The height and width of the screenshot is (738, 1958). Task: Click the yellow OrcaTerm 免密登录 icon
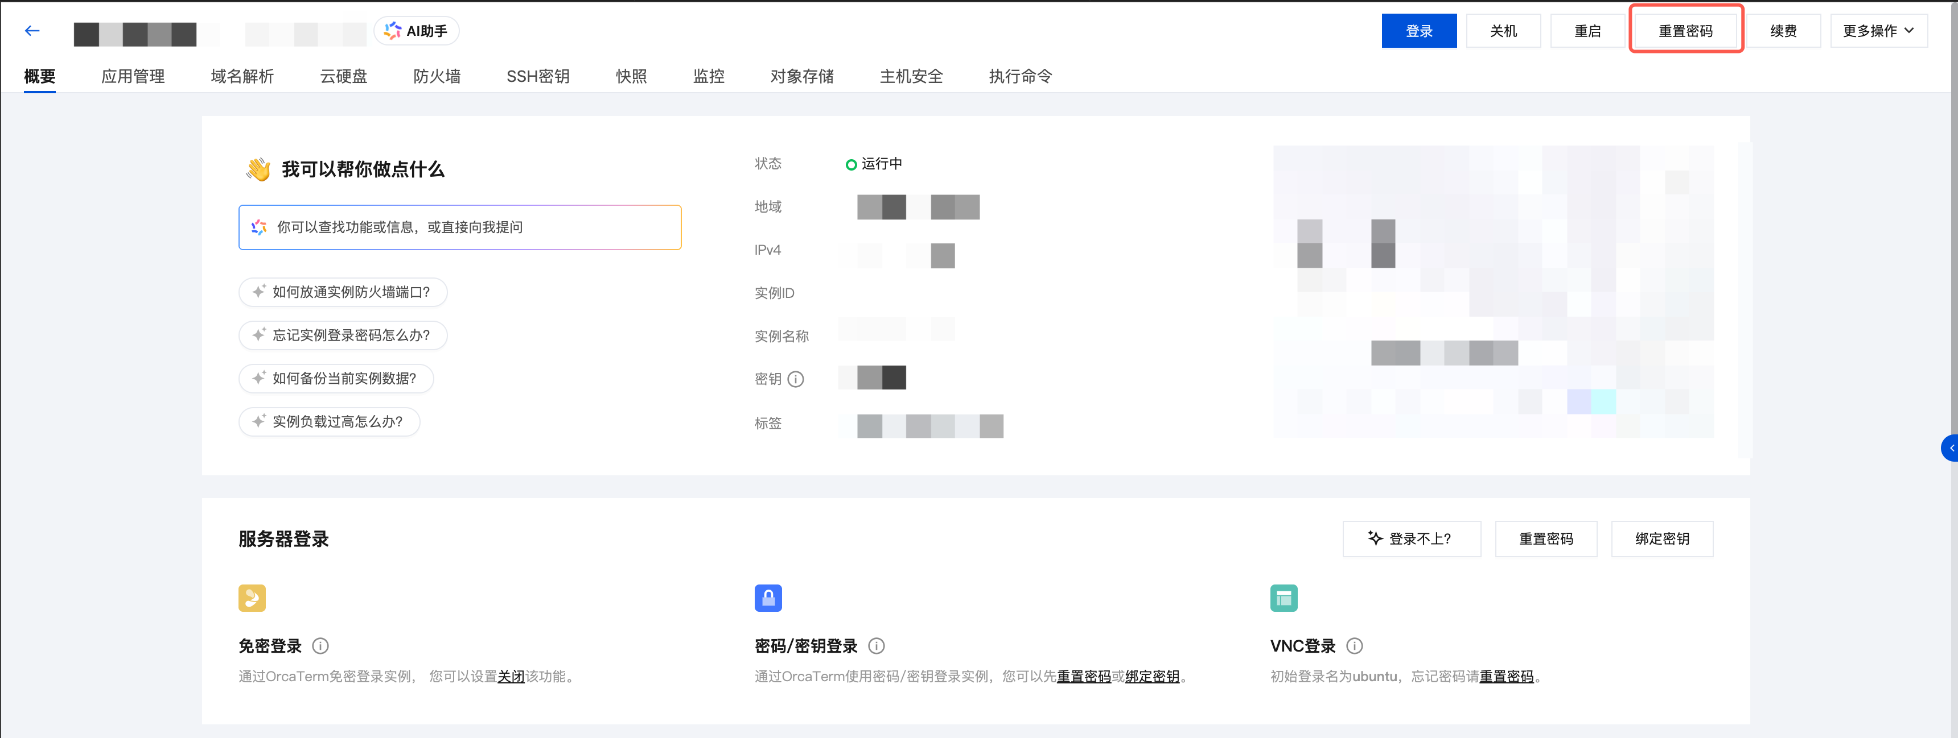pos(252,598)
